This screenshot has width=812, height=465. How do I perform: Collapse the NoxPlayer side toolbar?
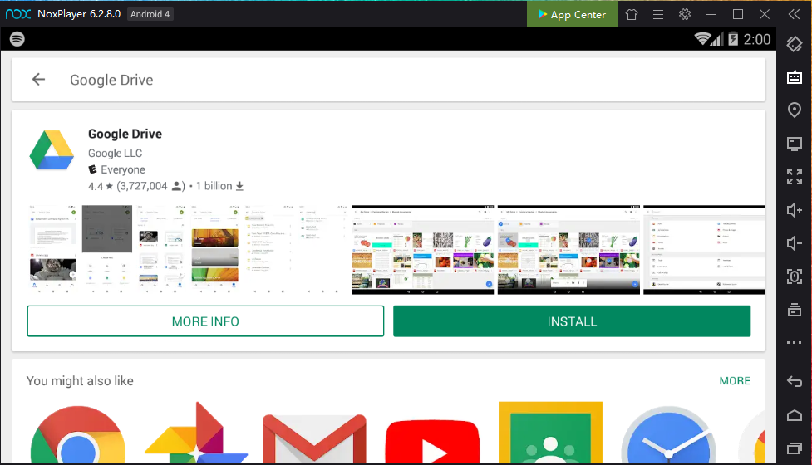click(794, 14)
